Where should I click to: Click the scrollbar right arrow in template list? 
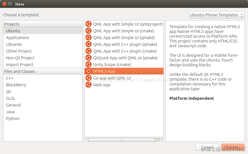162,140
